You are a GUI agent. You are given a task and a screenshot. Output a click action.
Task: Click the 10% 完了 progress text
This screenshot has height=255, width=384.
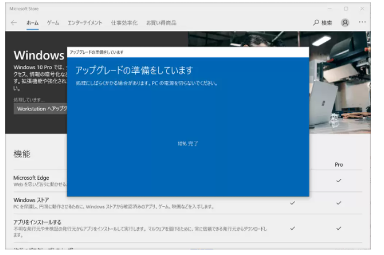pyautogui.click(x=188, y=143)
